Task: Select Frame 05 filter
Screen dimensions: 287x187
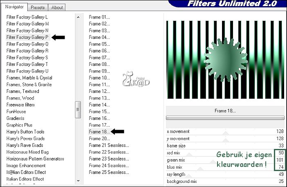Action: click(99, 44)
